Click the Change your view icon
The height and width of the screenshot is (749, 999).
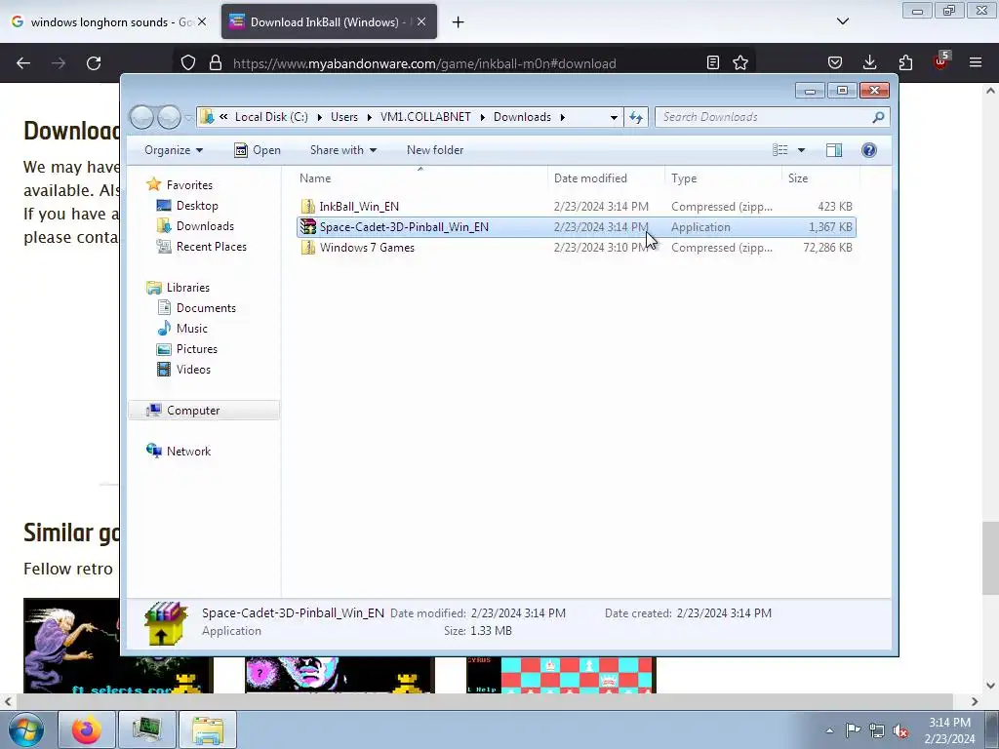click(x=780, y=150)
